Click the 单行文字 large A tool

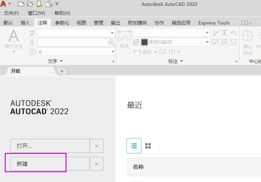point(13,39)
